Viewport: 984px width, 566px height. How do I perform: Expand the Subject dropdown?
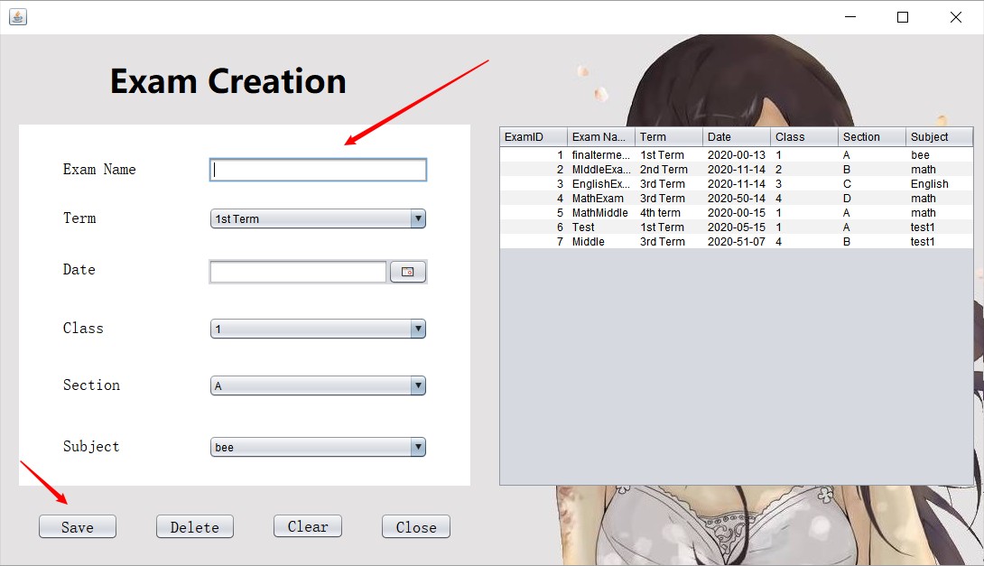click(317, 447)
